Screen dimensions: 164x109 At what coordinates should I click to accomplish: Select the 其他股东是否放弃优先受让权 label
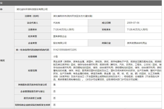32,85
